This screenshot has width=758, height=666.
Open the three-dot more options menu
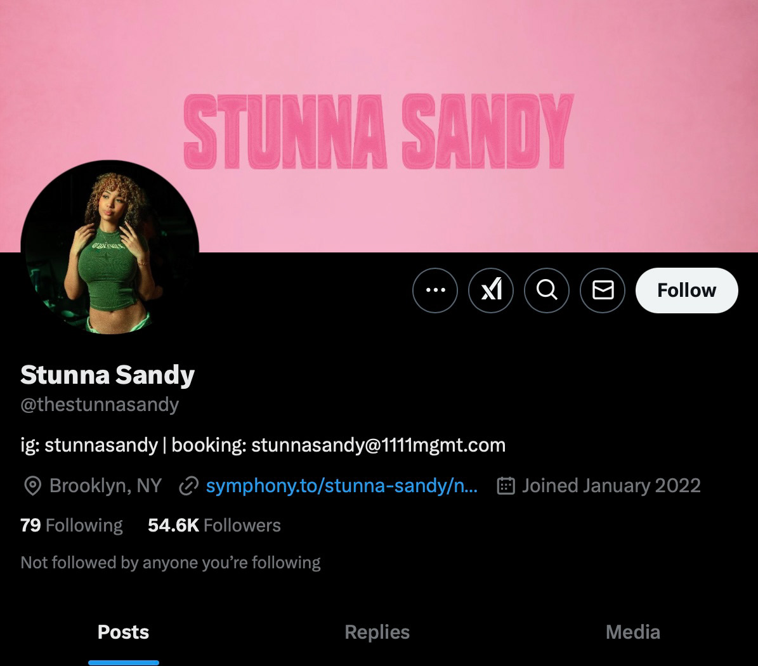tap(435, 291)
